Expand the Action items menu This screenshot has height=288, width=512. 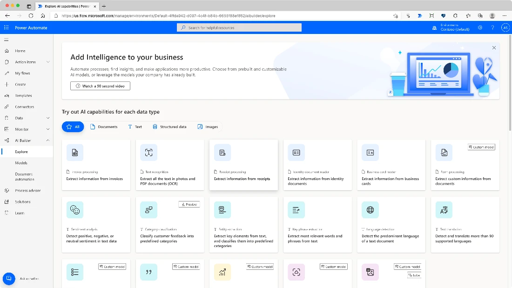[48, 62]
